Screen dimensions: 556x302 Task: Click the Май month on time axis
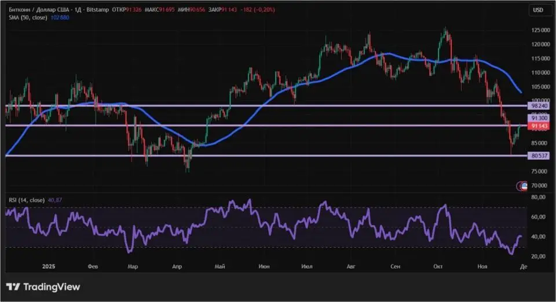220,267
